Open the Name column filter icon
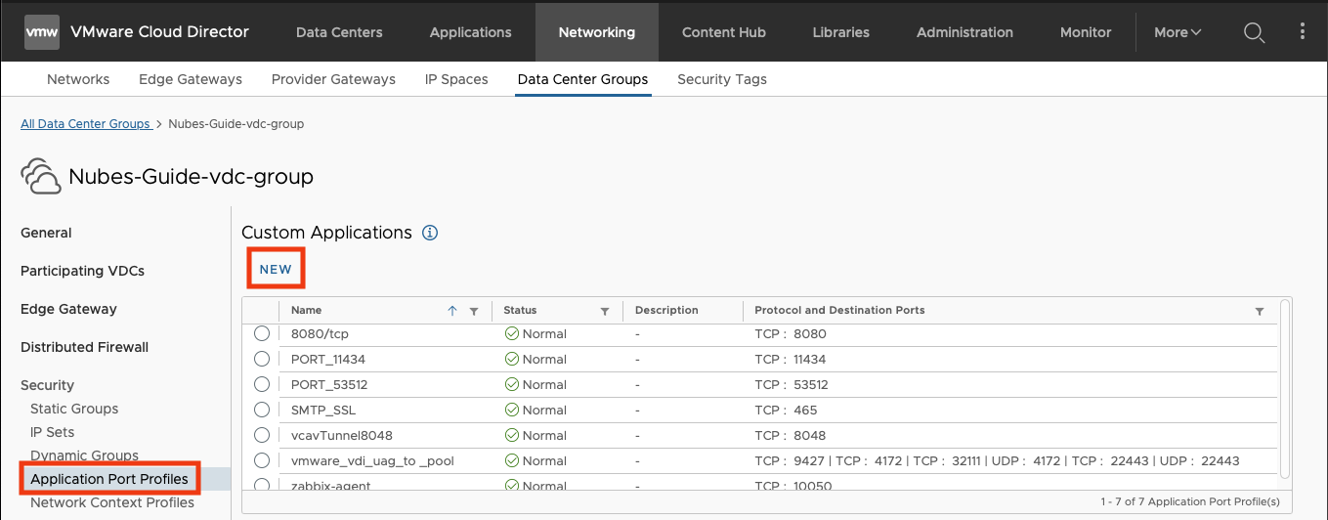 tap(474, 312)
